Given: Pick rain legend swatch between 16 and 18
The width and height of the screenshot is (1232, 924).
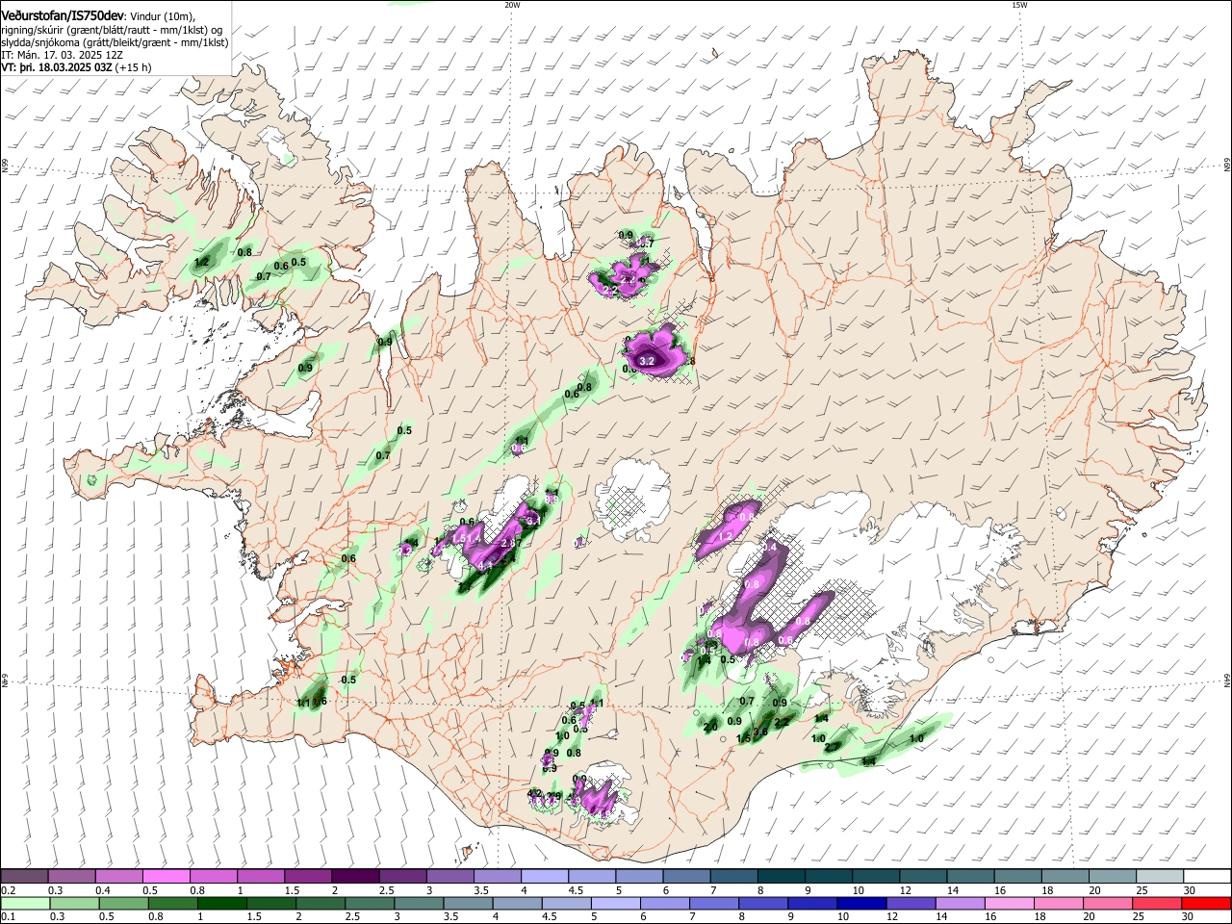Looking at the screenshot, I should coord(1009,903).
